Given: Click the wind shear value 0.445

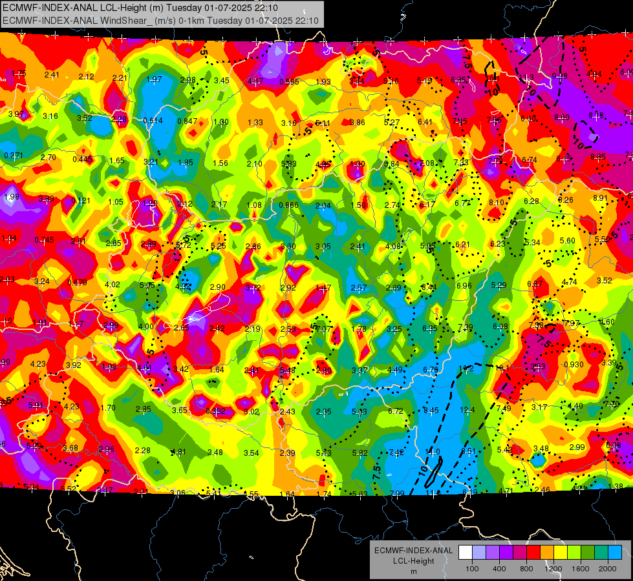Looking at the screenshot, I should click(x=82, y=159).
